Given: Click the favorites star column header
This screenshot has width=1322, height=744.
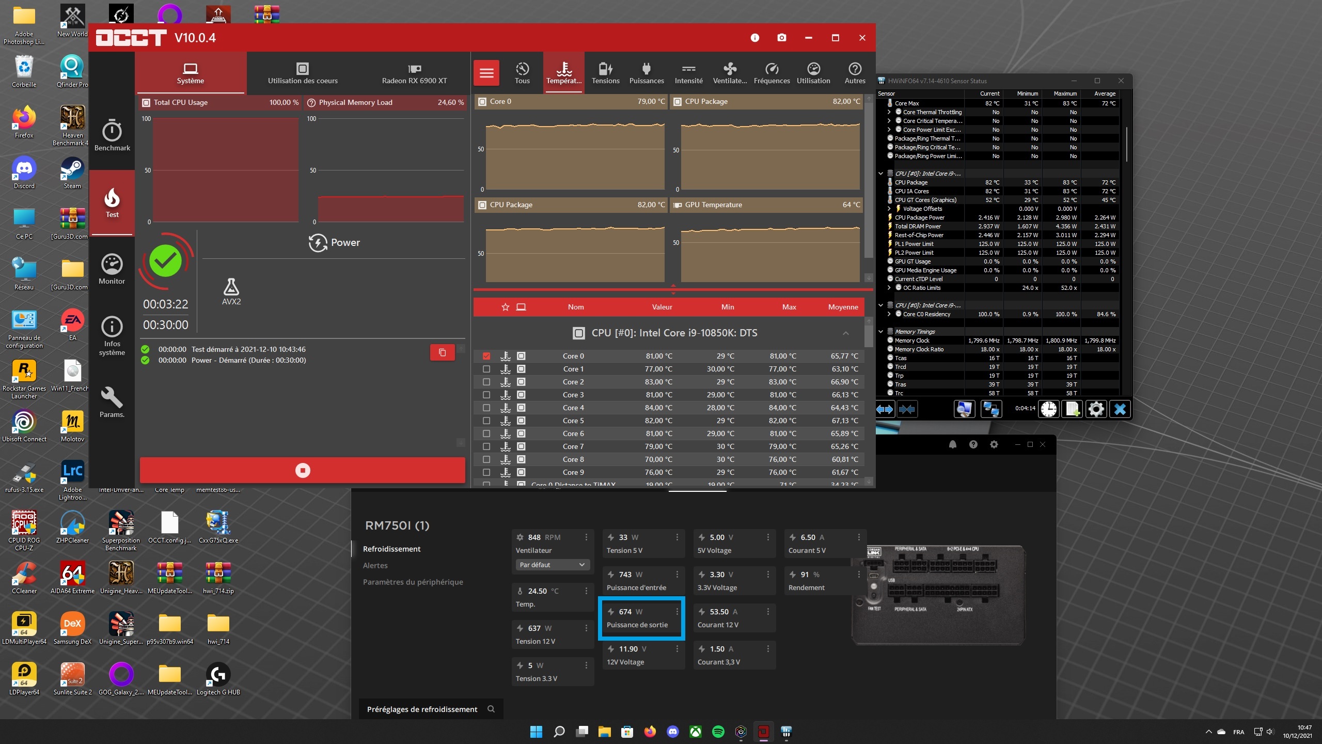Looking at the screenshot, I should click(x=506, y=307).
